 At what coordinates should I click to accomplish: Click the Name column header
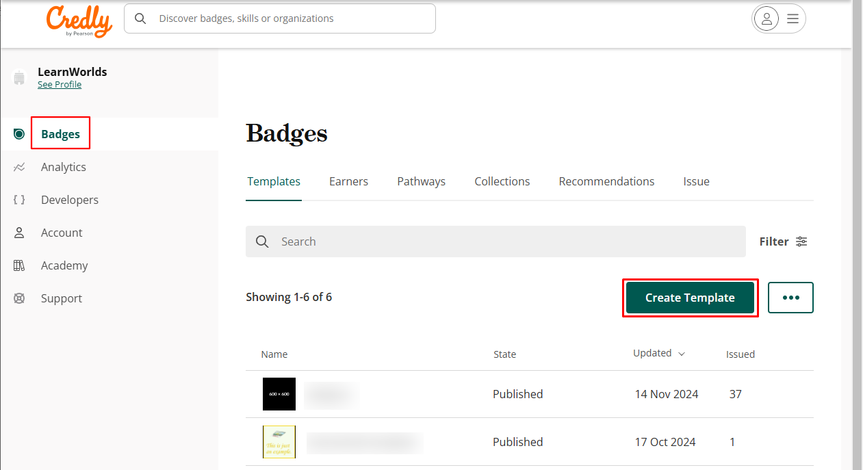point(274,354)
